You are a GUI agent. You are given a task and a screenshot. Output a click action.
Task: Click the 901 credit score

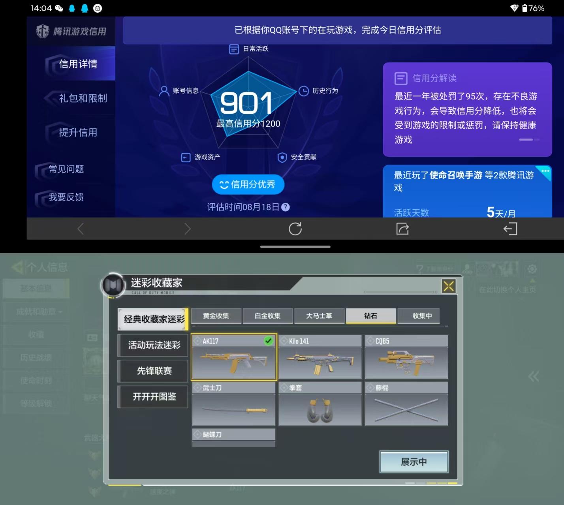point(246,103)
